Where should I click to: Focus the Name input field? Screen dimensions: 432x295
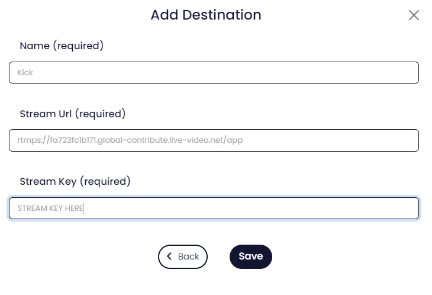(x=214, y=73)
